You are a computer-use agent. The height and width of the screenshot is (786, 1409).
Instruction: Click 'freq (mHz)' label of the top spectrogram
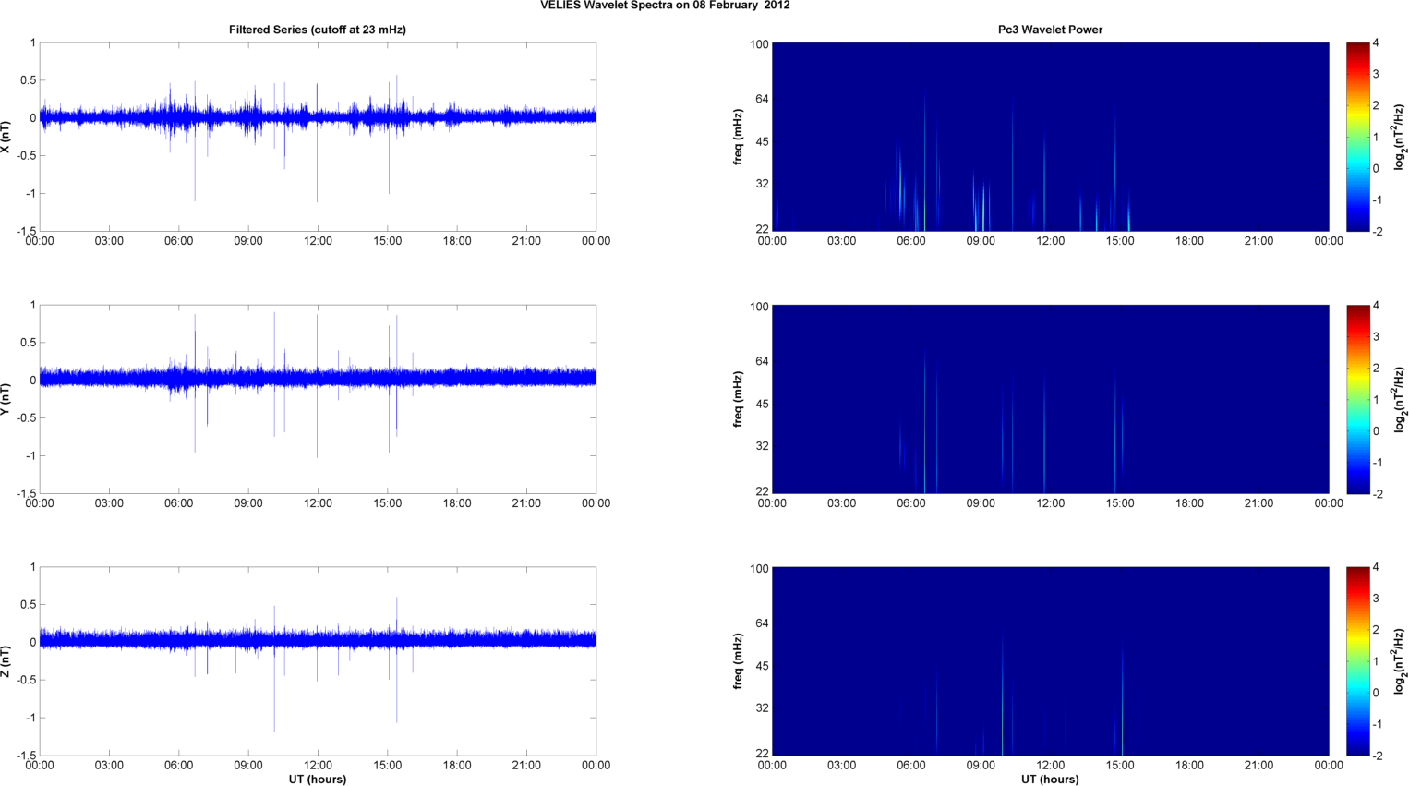[x=738, y=137]
